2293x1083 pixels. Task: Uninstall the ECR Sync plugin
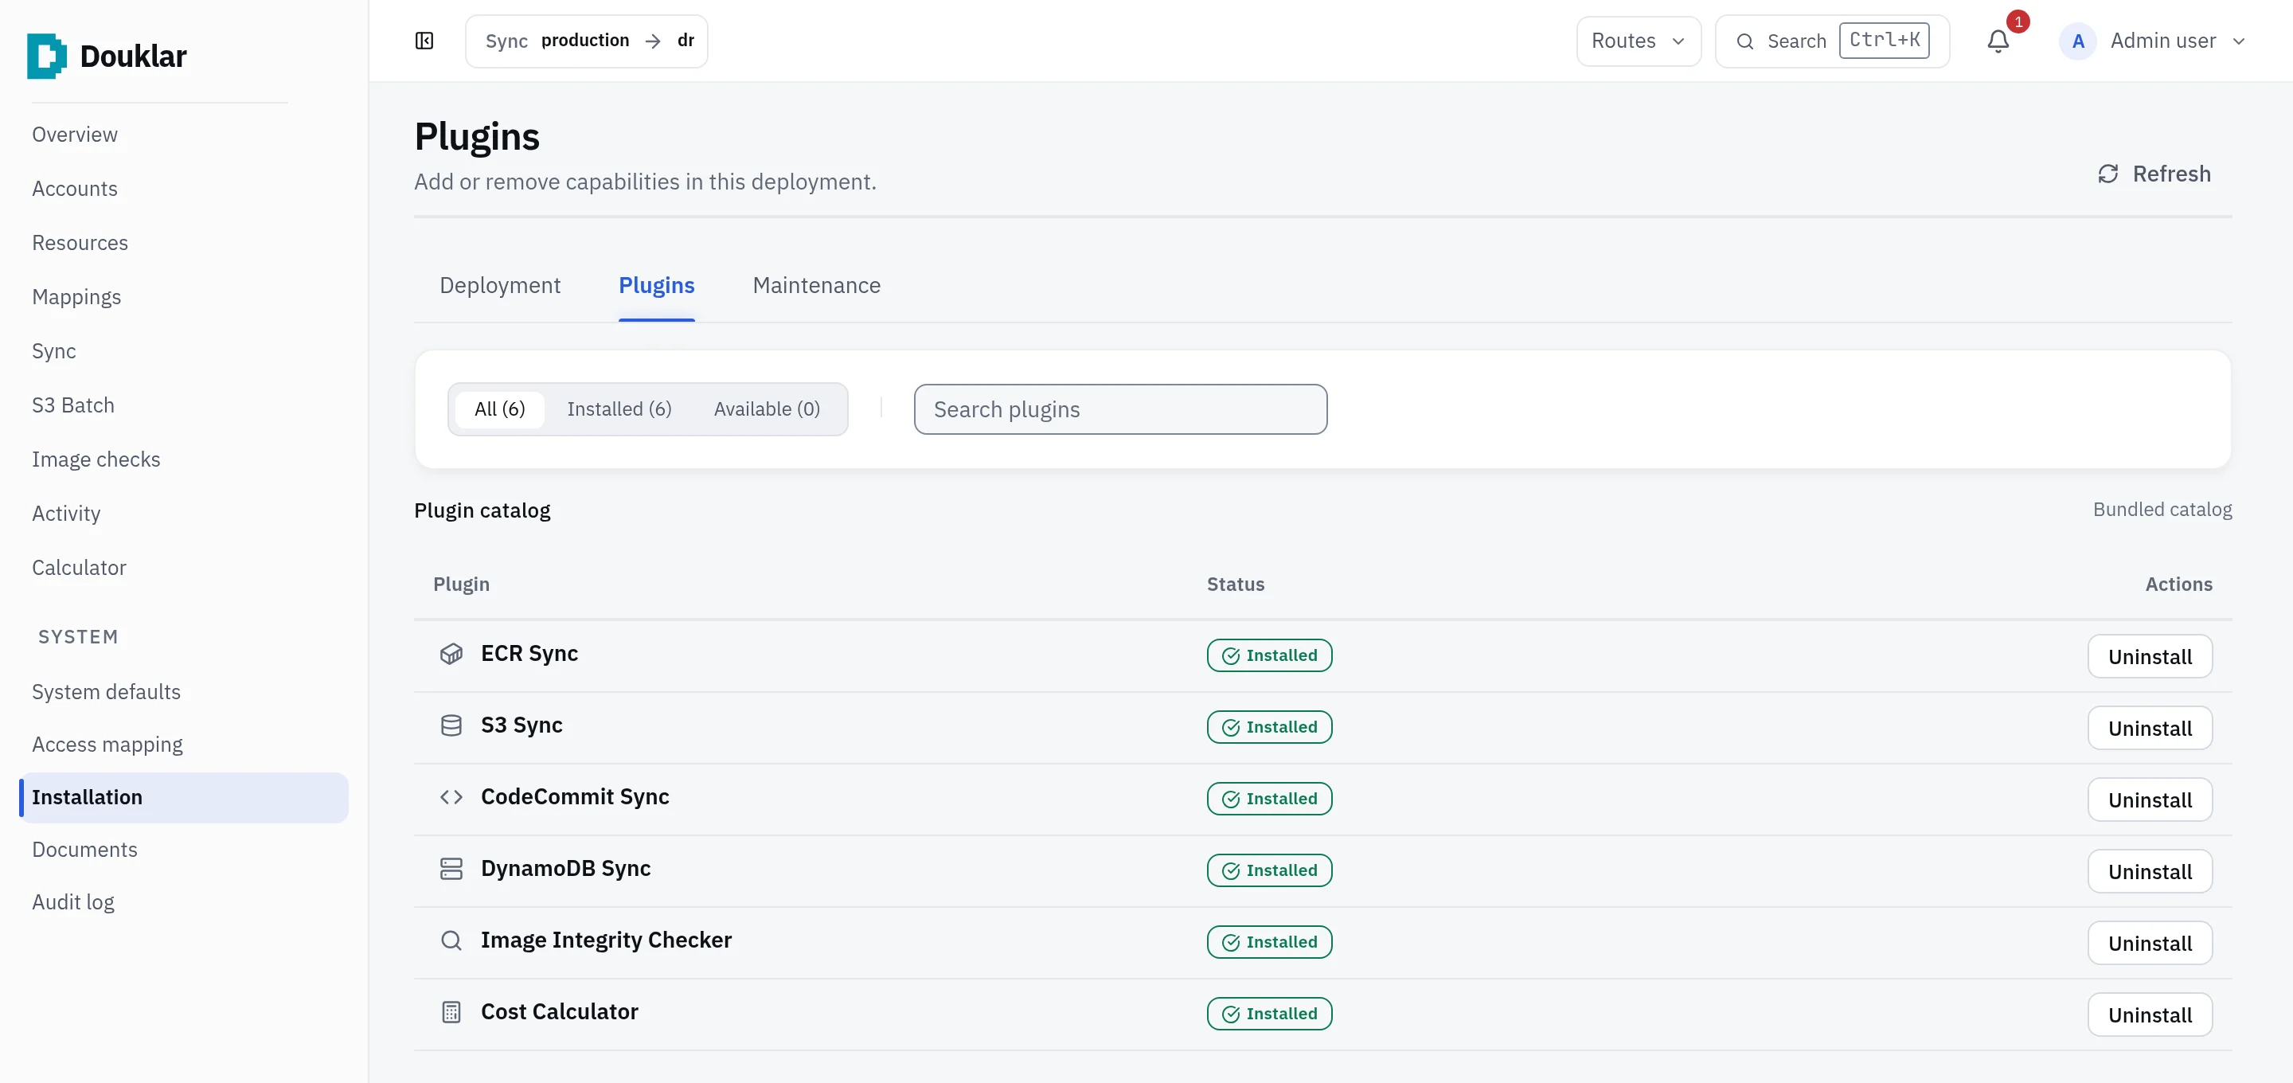pos(2149,656)
